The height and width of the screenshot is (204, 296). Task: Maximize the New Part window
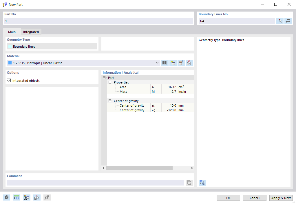point(276,4)
